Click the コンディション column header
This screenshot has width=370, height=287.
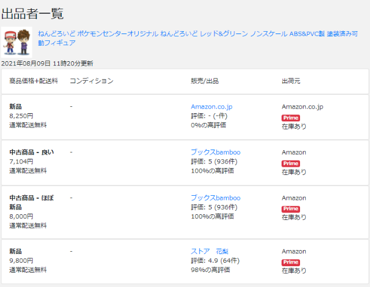[x=91, y=81]
